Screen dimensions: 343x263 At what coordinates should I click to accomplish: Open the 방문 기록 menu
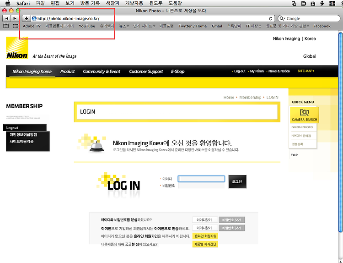[x=90, y=3]
